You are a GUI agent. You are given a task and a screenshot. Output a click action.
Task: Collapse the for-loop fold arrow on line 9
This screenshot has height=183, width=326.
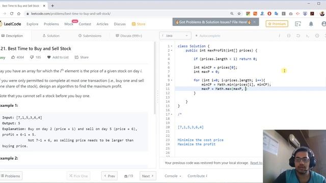pyautogui.click(x=172, y=80)
